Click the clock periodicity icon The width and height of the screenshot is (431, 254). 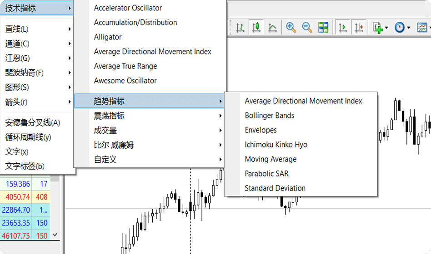pyautogui.click(x=399, y=28)
